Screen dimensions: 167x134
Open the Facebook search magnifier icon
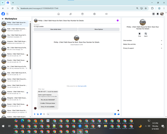7,14
